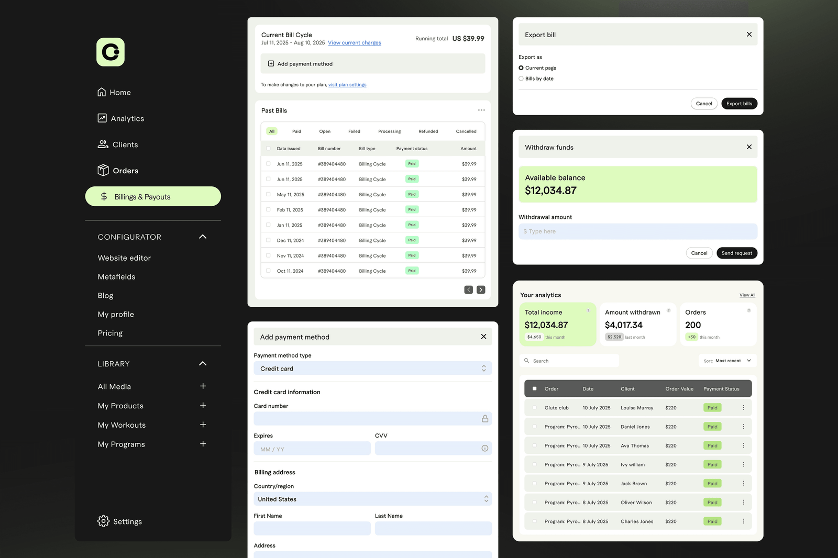Open the Failed tab in Past Bills
838x558 pixels.
(354, 131)
